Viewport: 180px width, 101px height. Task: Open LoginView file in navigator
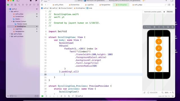(x=19, y=29)
